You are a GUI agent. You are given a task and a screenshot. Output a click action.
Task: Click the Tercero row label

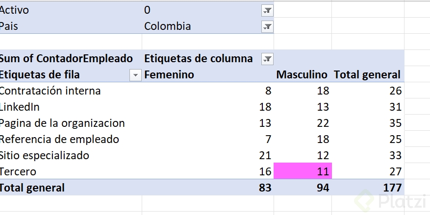(x=18, y=171)
